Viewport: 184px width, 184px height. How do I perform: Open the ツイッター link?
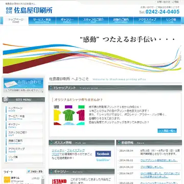[58, 150]
